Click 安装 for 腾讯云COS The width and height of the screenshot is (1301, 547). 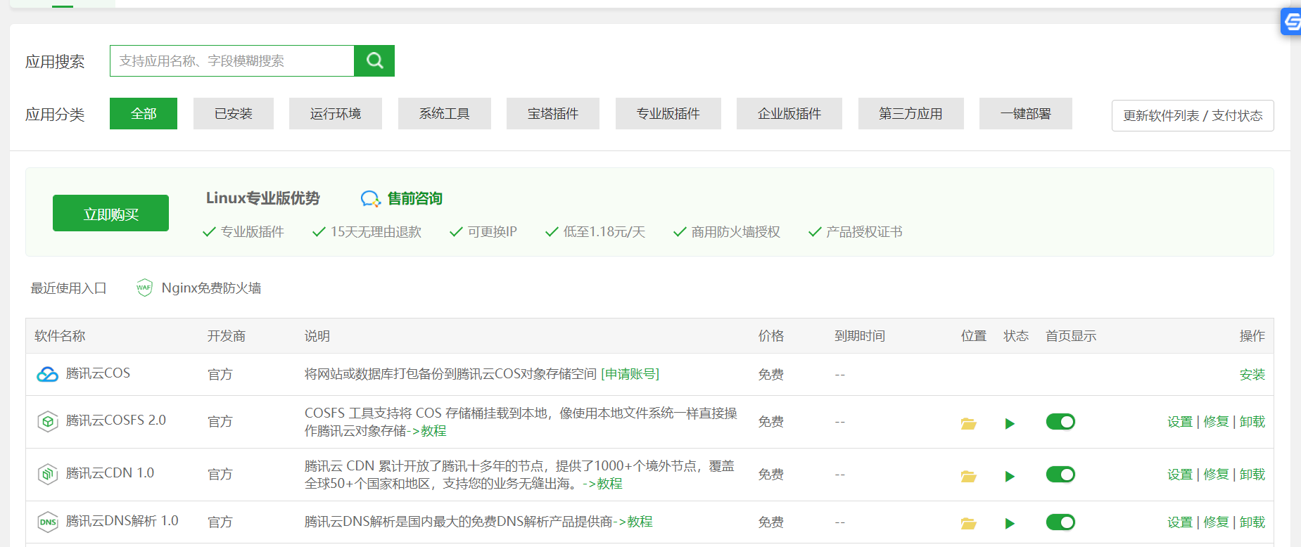tap(1252, 375)
